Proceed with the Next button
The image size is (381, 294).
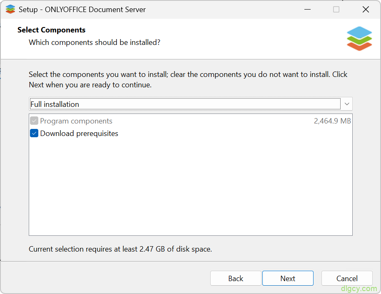(288, 278)
